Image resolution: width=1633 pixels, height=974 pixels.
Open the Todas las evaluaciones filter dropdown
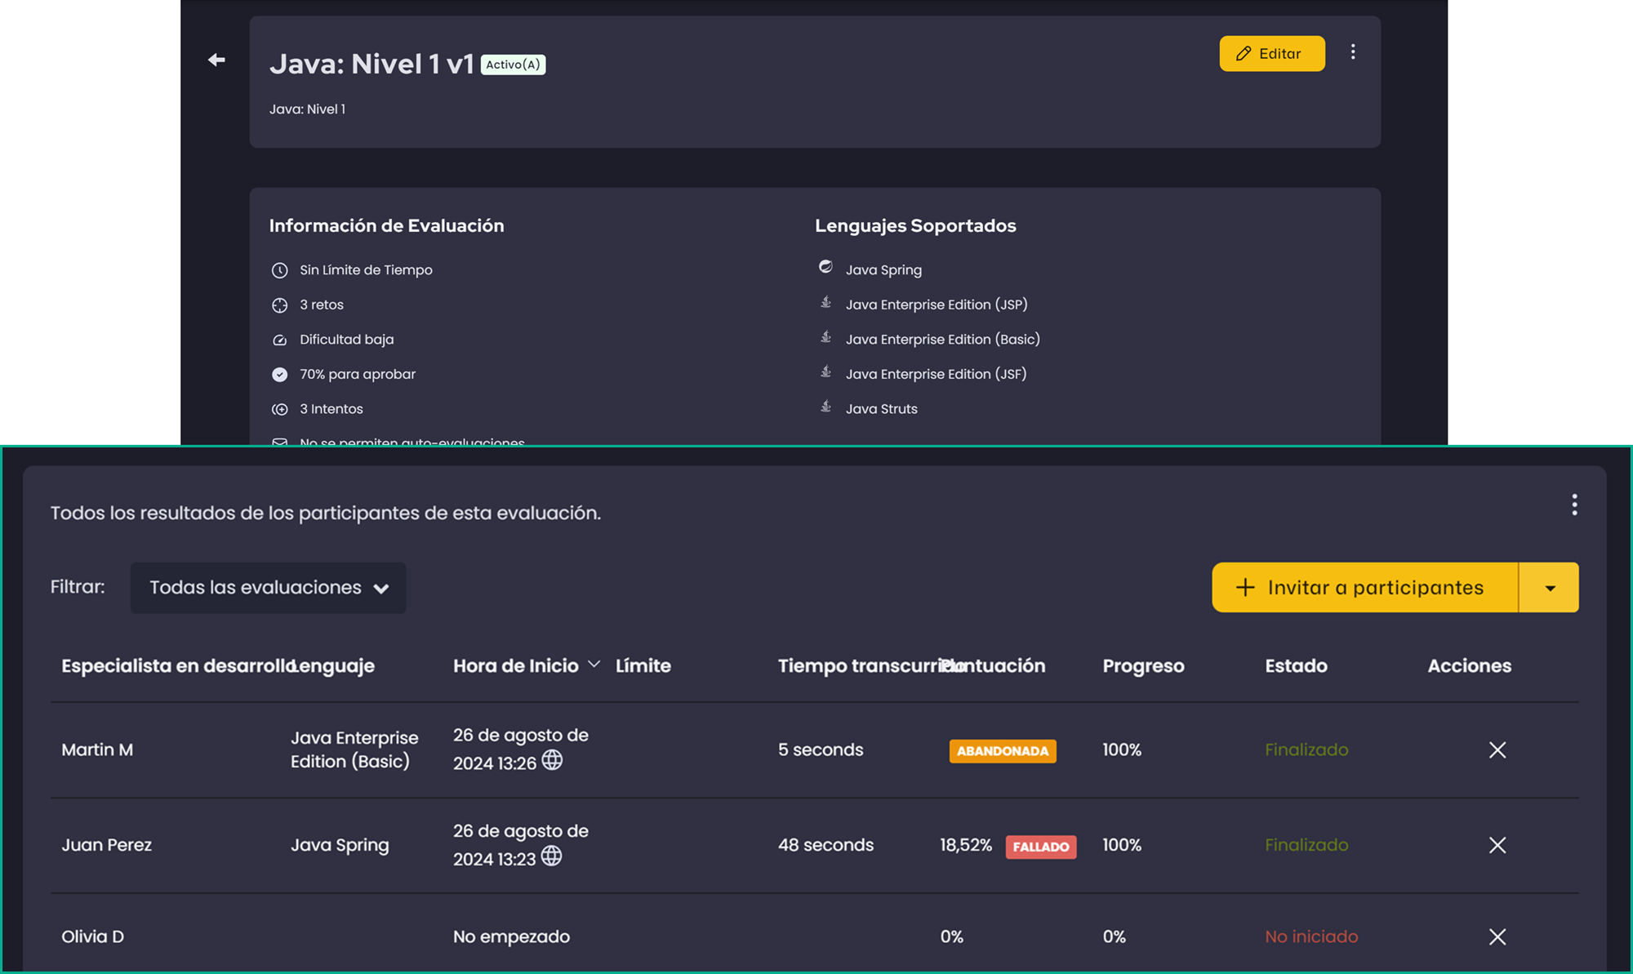coord(268,588)
